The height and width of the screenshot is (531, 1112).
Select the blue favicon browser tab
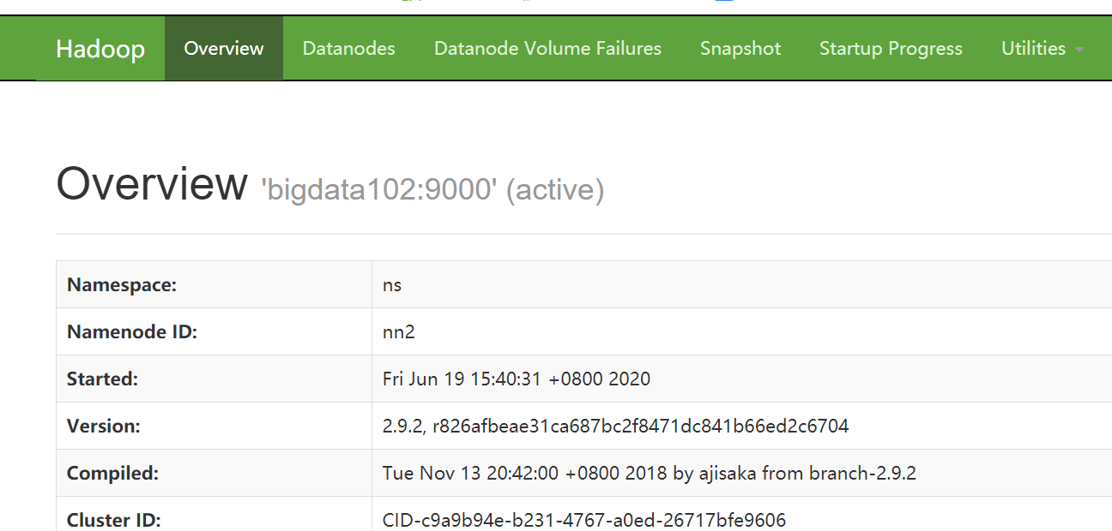pyautogui.click(x=723, y=3)
